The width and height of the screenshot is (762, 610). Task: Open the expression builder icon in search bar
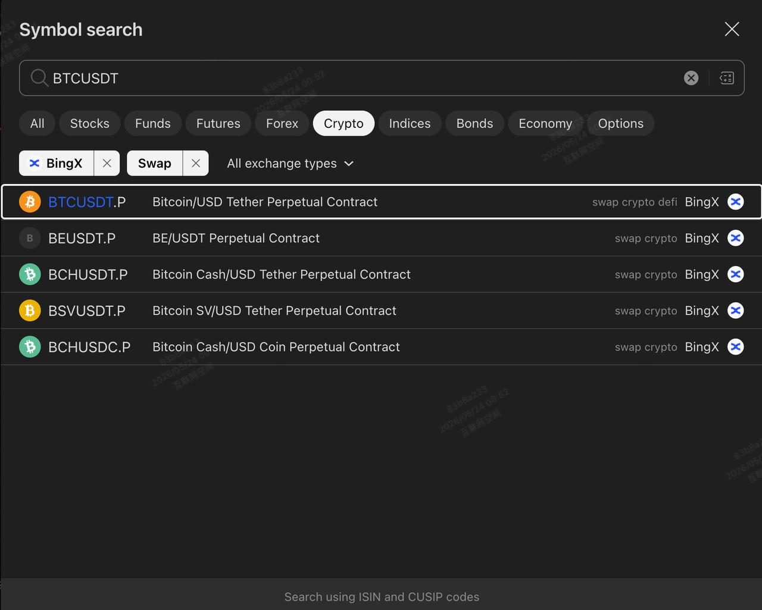tap(727, 78)
